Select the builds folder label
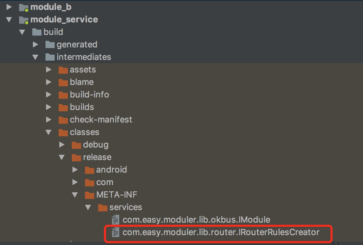Screen dimensions: 363x245 click(82, 107)
